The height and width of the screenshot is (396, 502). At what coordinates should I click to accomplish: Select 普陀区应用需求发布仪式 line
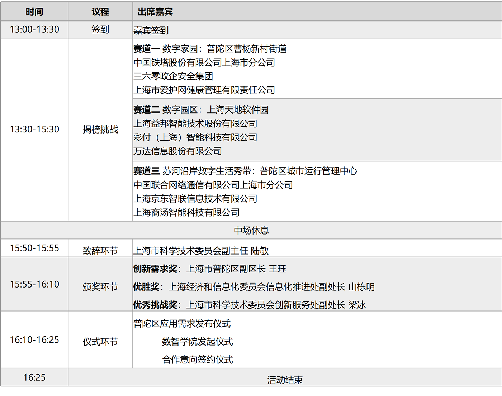(x=182, y=324)
